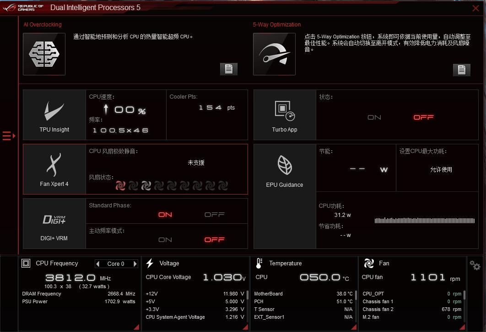The width and height of the screenshot is (486, 332).
Task: Click the CPU Frequency chip icon
Action: pyautogui.click(x=26, y=263)
